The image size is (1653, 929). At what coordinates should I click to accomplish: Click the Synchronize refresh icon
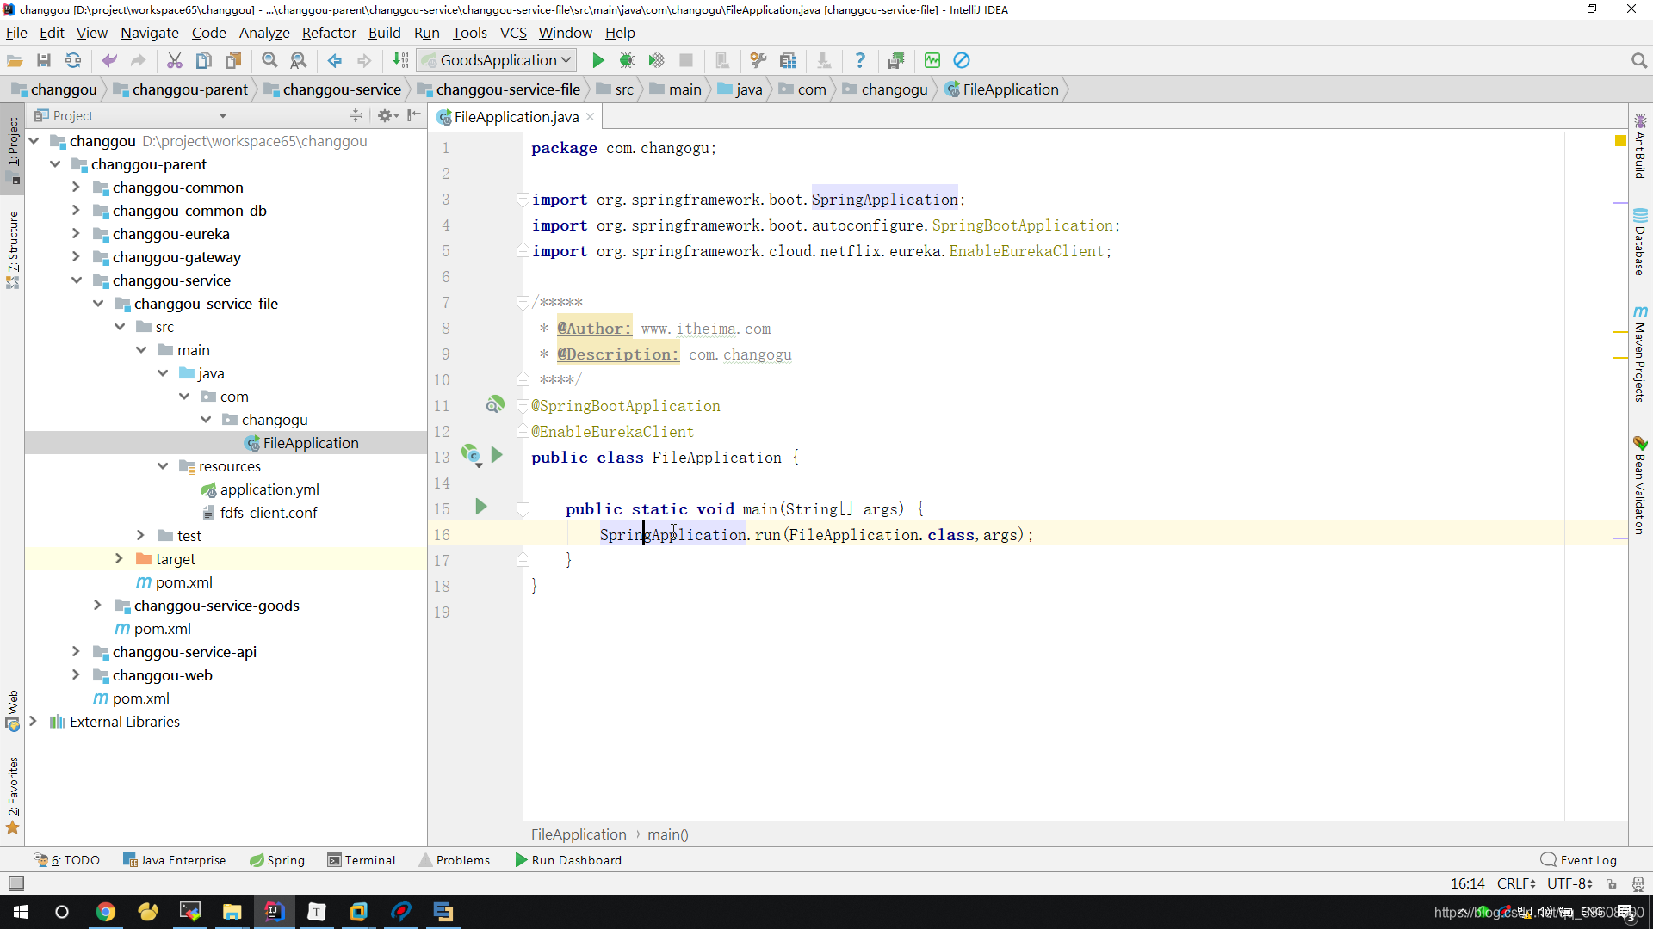click(x=73, y=60)
